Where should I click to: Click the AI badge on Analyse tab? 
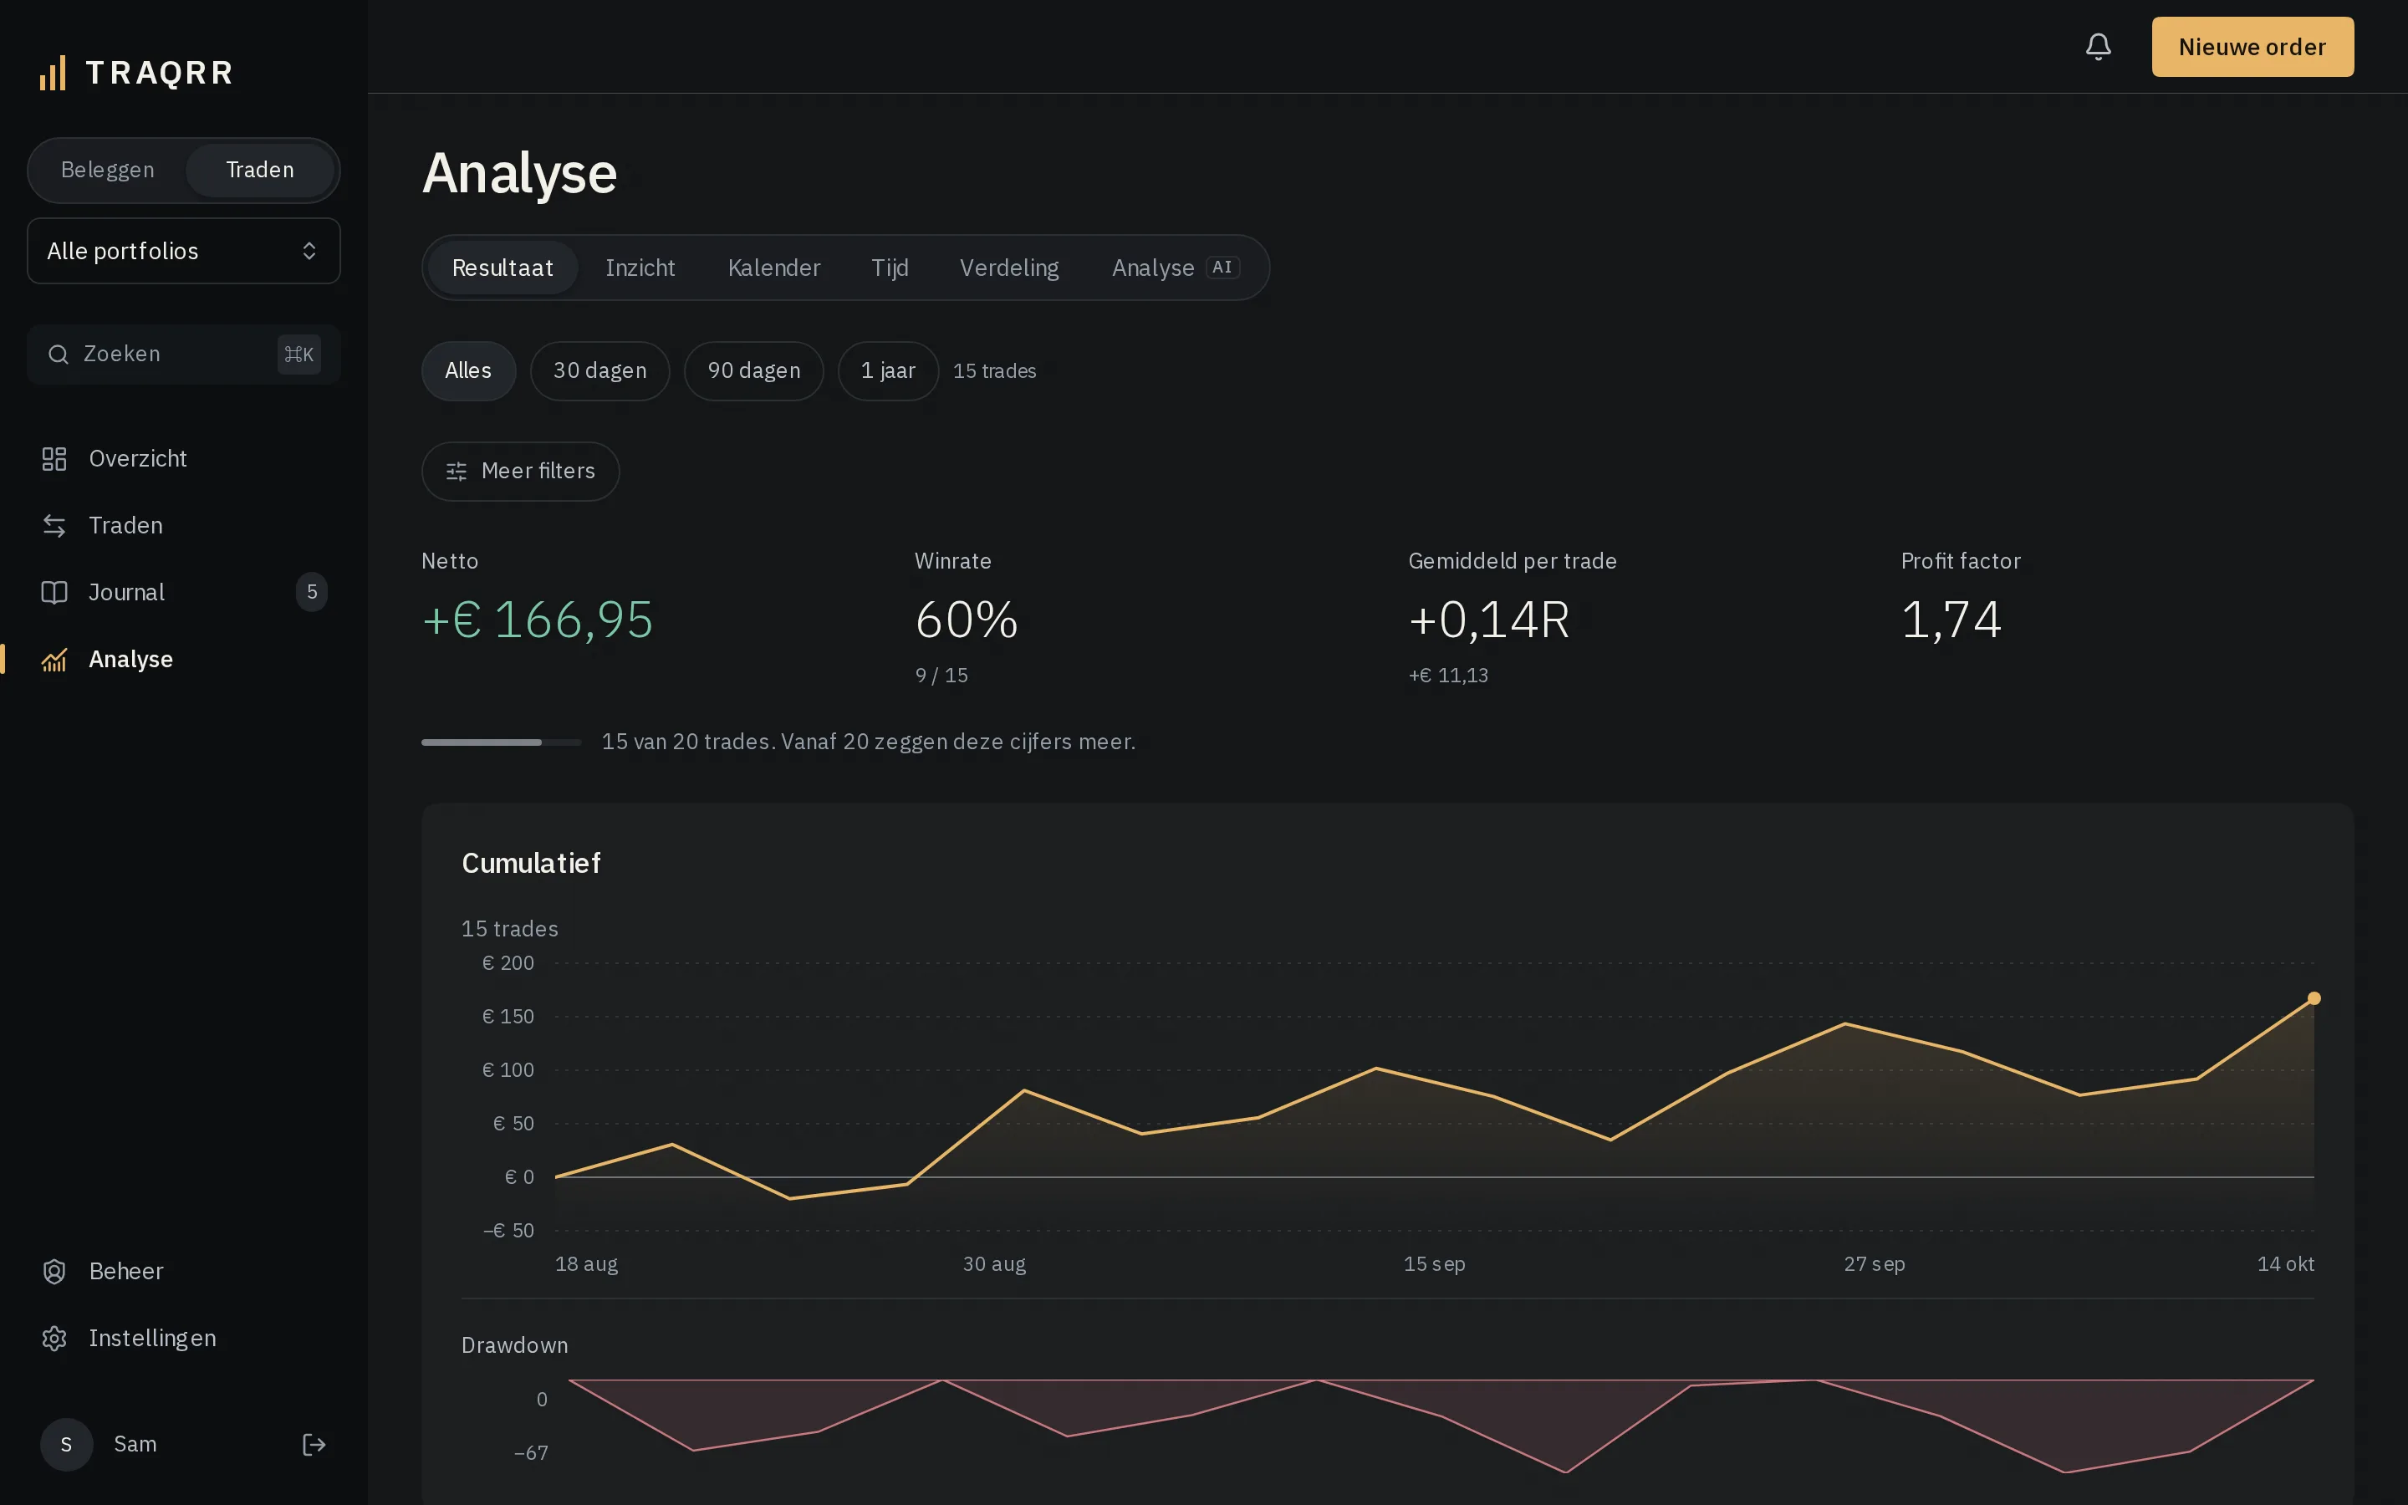click(1222, 268)
